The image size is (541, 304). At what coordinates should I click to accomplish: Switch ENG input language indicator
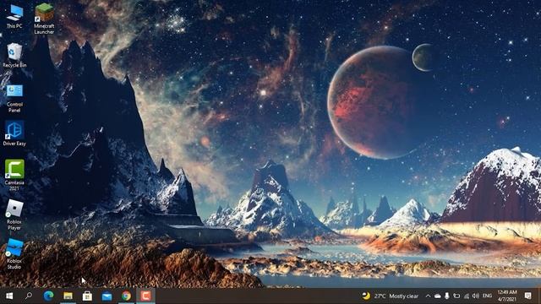[487, 296]
